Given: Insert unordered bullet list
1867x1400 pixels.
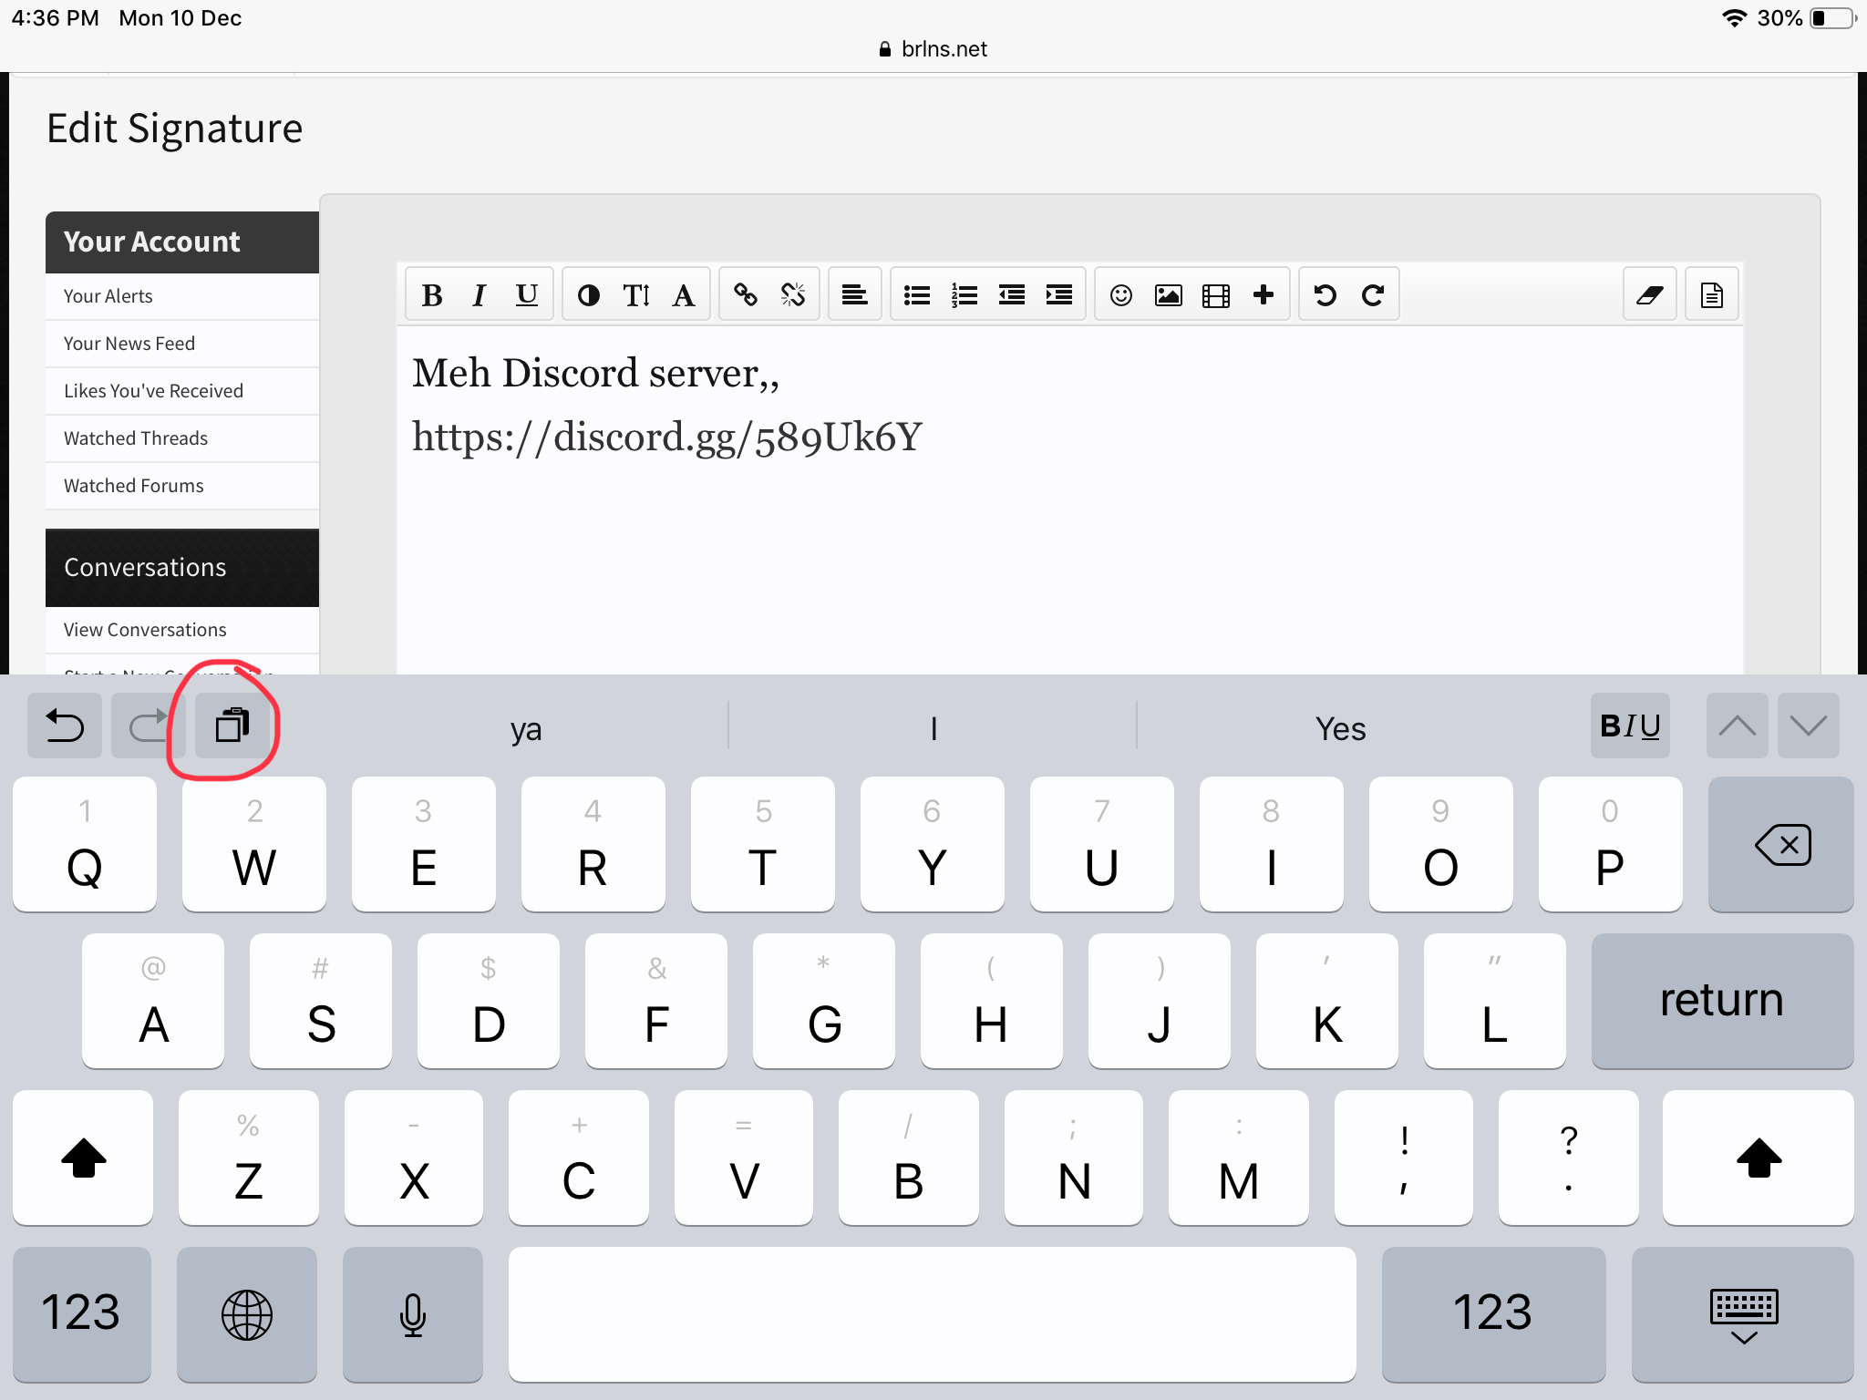Looking at the screenshot, I should click(x=917, y=295).
